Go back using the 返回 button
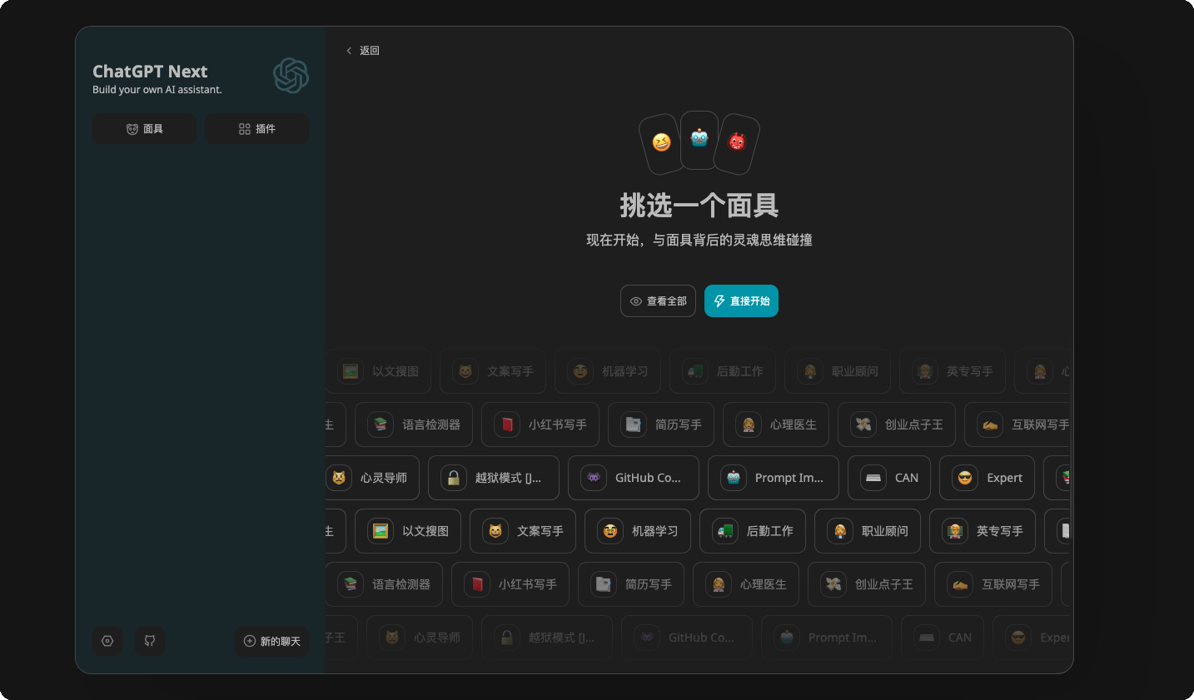Screen dimensions: 1194x700 [x=363, y=51]
